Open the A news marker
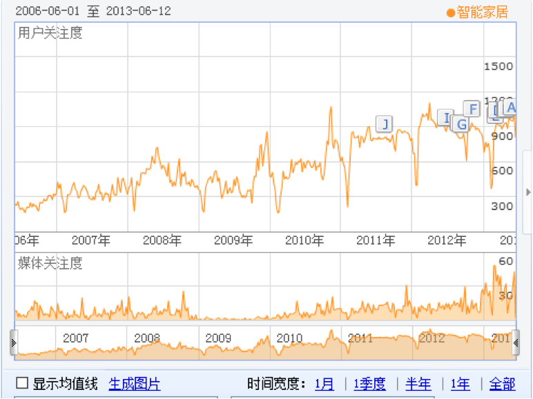This screenshot has width=533, height=399. 510,107
